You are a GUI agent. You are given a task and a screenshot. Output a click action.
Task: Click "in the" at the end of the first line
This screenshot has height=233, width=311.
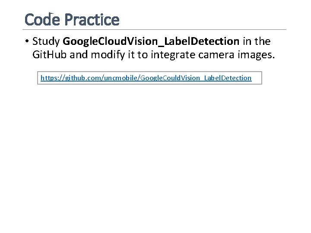(256, 41)
